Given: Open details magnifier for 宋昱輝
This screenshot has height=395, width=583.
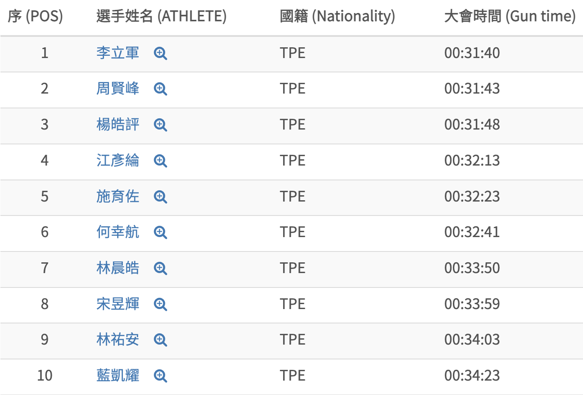Looking at the screenshot, I should [160, 304].
